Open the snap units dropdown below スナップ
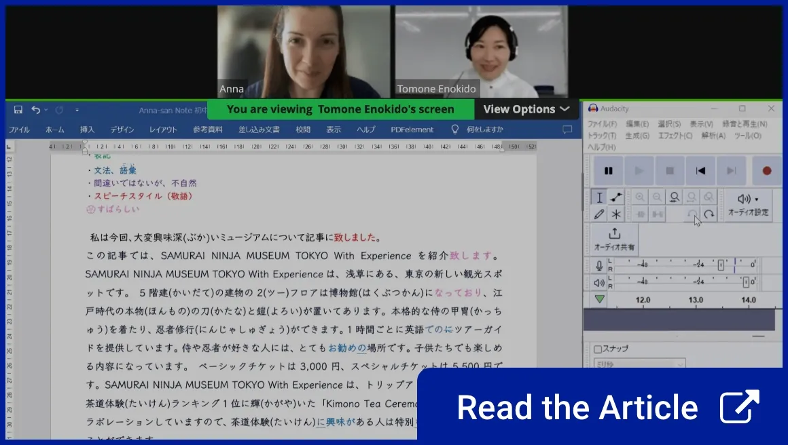 tap(639, 364)
